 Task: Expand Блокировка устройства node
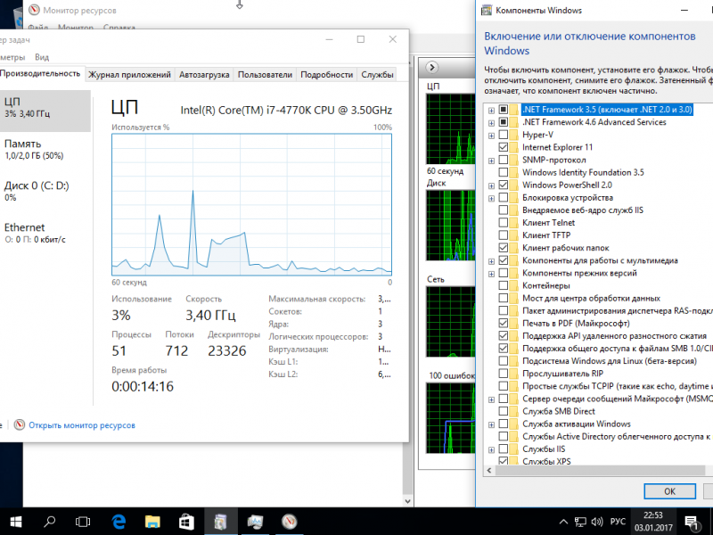[491, 198]
